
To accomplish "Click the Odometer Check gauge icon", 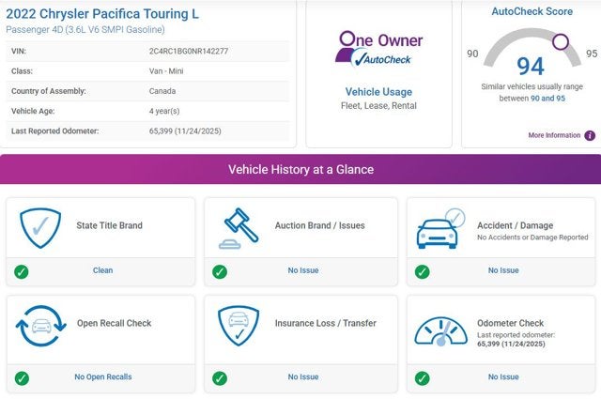I will tap(441, 327).
